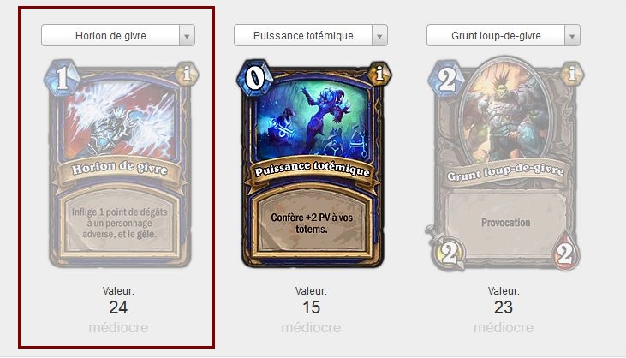Choose the Puissance totémique card artwork
The width and height of the screenshot is (626, 358).
[x=313, y=120]
